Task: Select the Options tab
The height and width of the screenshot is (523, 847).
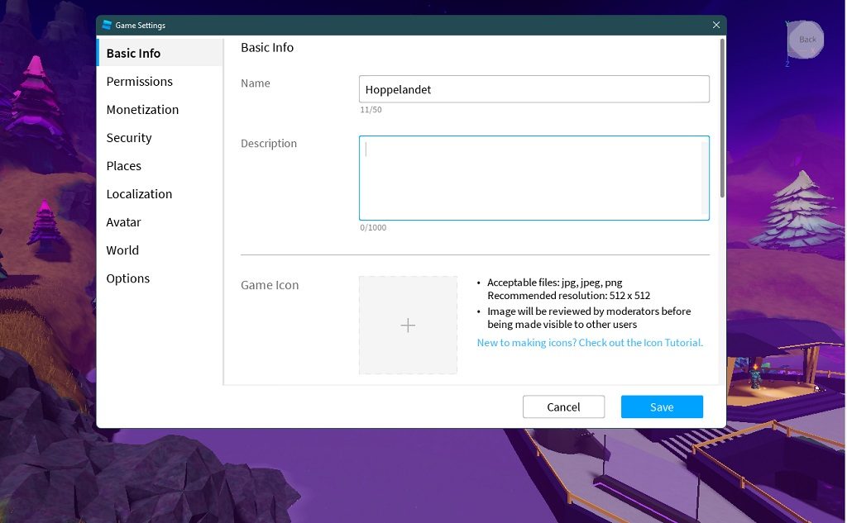Action: [160, 278]
